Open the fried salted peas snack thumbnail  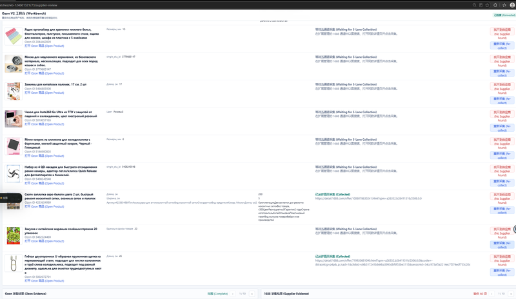click(14, 235)
